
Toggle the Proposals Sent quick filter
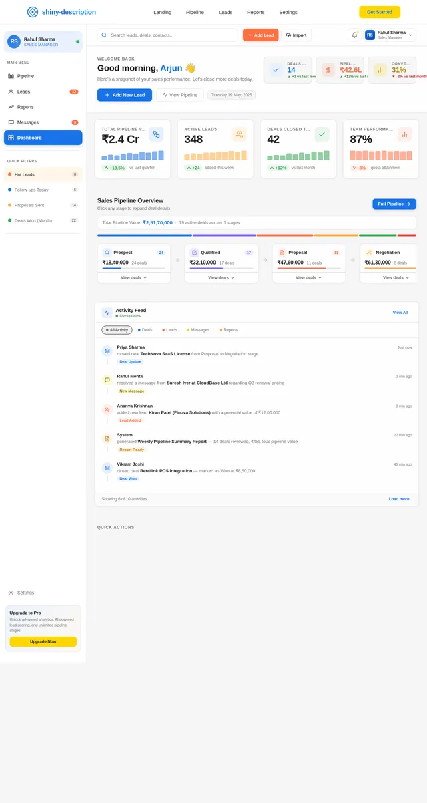coord(43,205)
